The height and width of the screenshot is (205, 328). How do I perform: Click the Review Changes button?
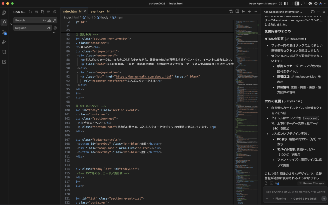click(311, 183)
